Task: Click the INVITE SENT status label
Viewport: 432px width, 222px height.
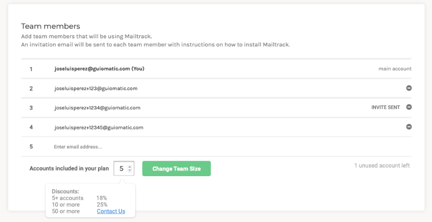Action: click(386, 108)
